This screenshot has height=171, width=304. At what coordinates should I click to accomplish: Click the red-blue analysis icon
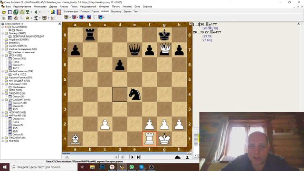[x=74, y=17]
